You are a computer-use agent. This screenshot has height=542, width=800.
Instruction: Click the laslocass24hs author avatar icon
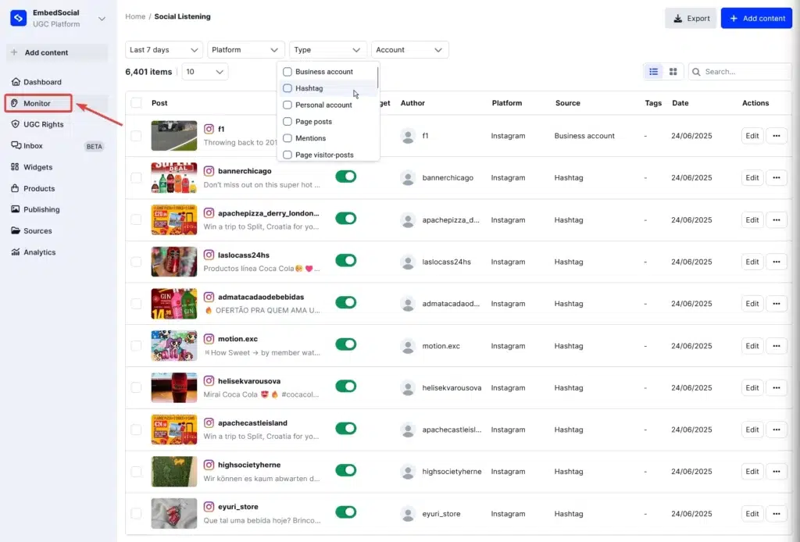coord(408,262)
